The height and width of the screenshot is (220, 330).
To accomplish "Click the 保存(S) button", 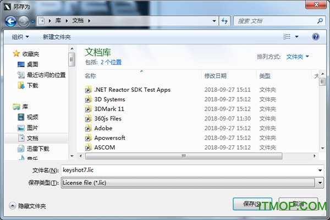I will [252, 204].
